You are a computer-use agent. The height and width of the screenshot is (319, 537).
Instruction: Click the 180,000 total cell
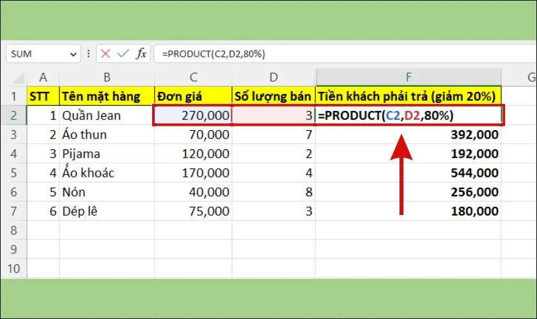[409, 211]
